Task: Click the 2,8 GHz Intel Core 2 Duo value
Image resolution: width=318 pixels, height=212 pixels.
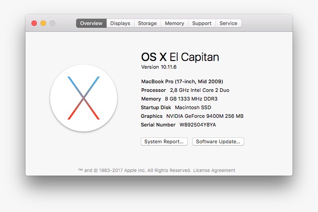Action: click(x=200, y=91)
